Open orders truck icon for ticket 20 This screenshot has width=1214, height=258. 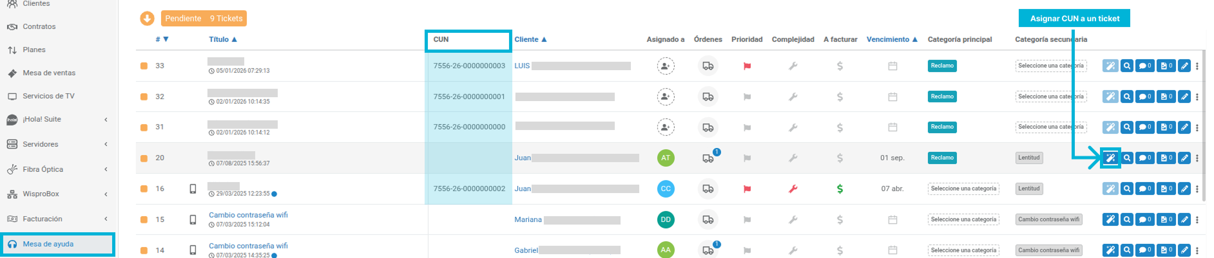click(708, 158)
